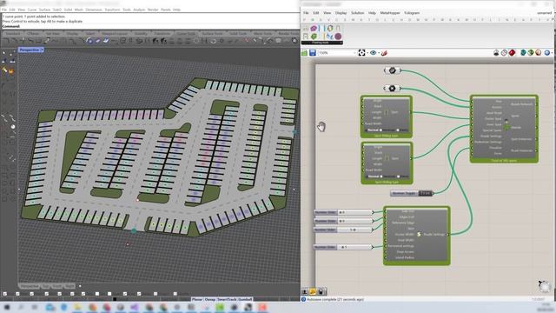Click the Number Slider showing value 5
This screenshot has height=313, width=556.
coord(344,230)
